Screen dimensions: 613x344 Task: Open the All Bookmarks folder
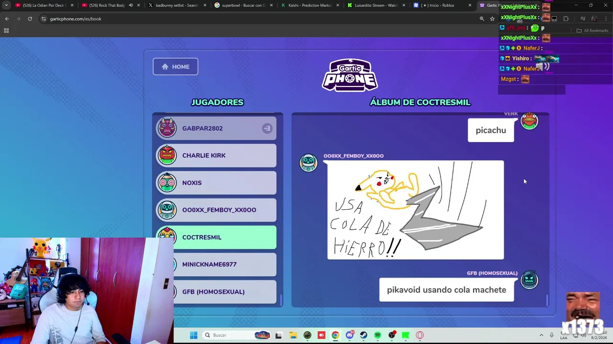coord(593,31)
